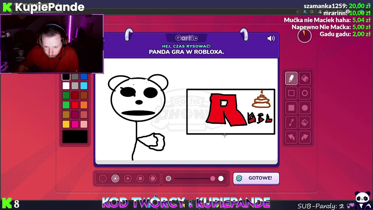Click the browser address bar URL

click(x=42, y=12)
